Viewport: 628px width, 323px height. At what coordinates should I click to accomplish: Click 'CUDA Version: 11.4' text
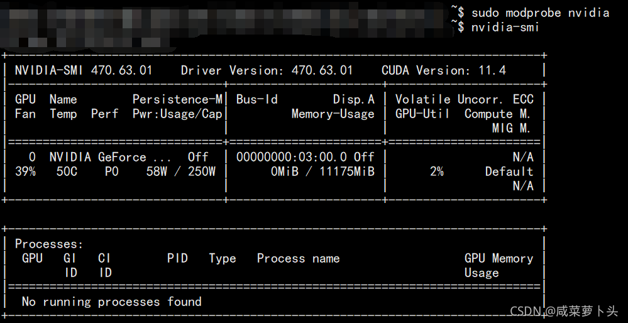pyautogui.click(x=444, y=70)
